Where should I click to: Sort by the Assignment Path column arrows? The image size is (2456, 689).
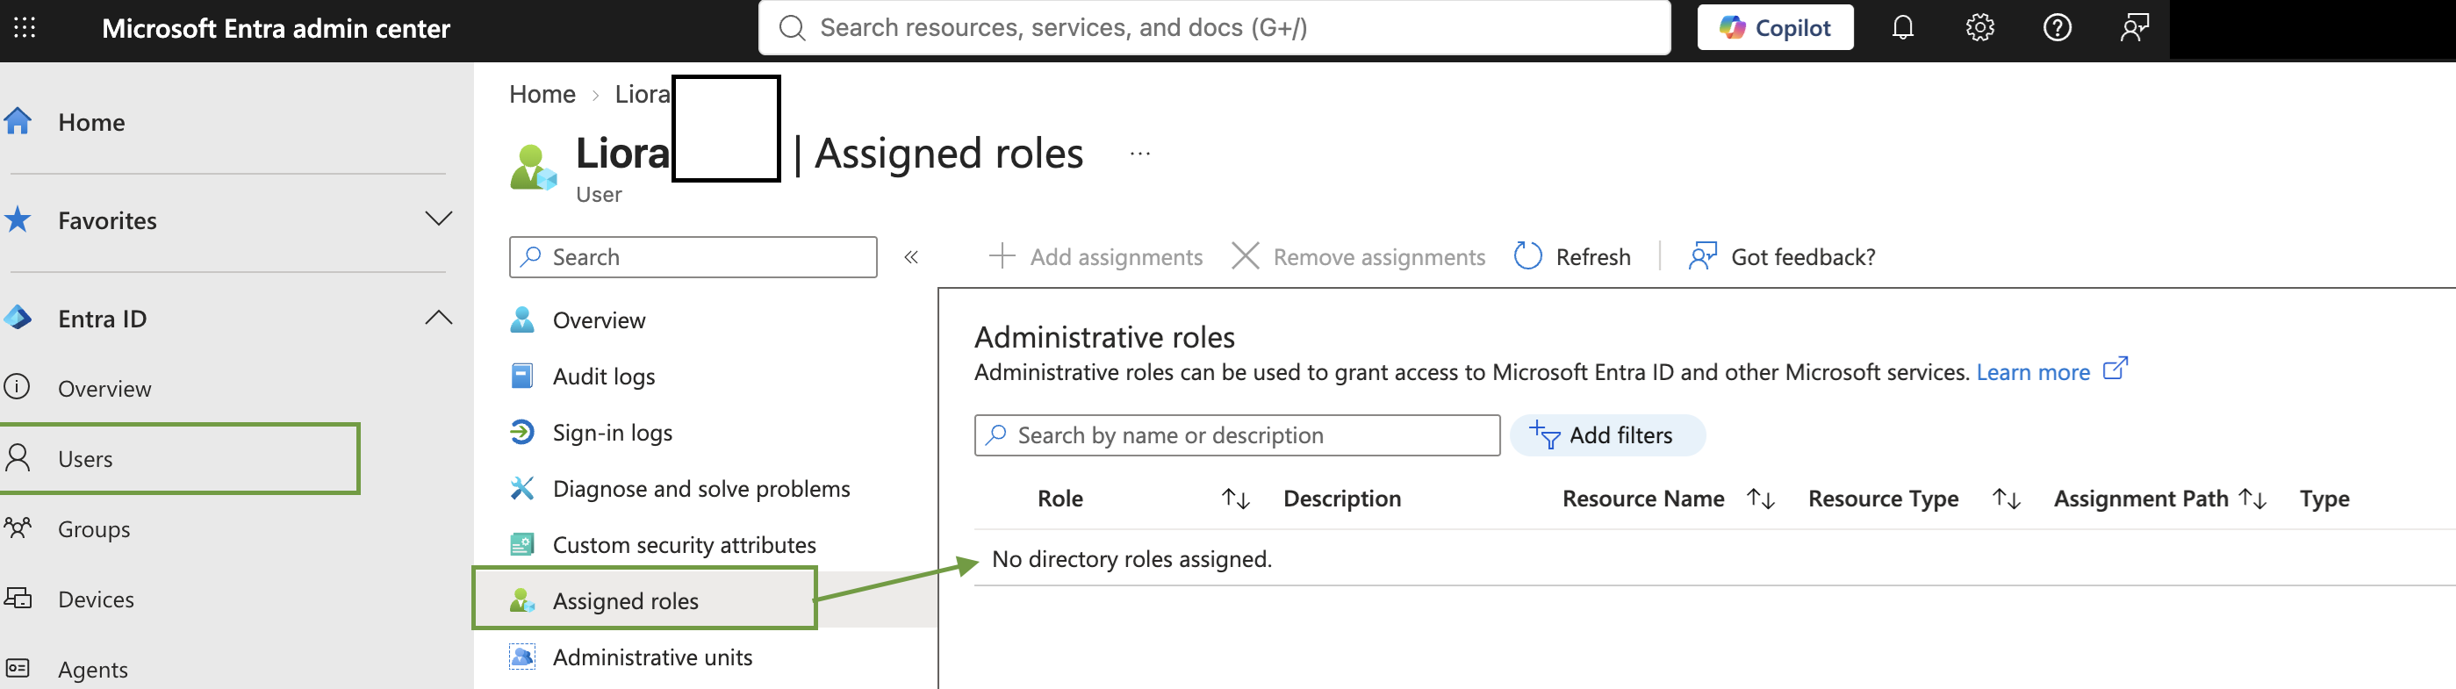tap(2253, 499)
